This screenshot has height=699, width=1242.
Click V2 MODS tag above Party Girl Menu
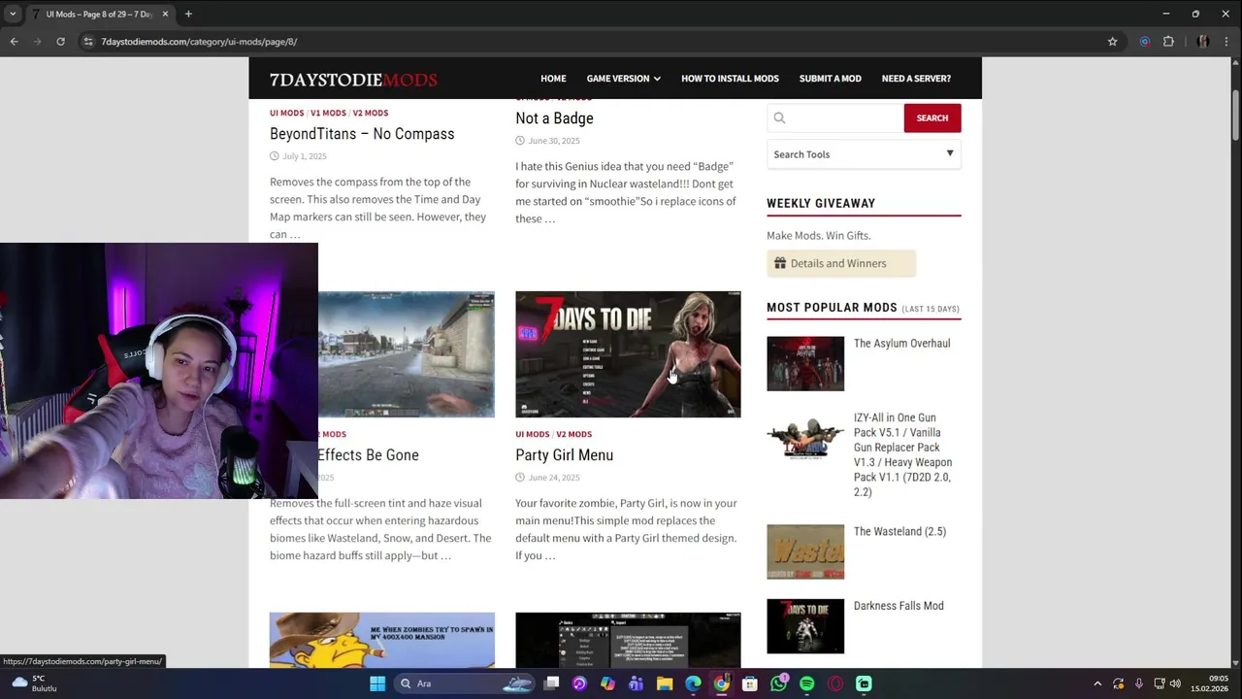(x=573, y=434)
